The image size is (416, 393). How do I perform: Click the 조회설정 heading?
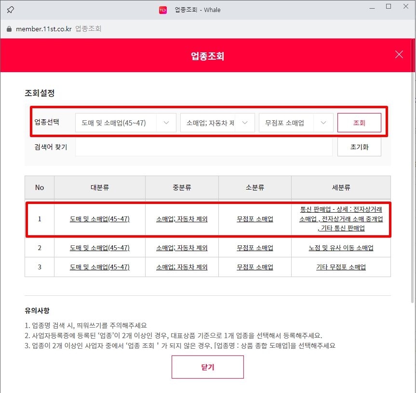[x=40, y=93]
